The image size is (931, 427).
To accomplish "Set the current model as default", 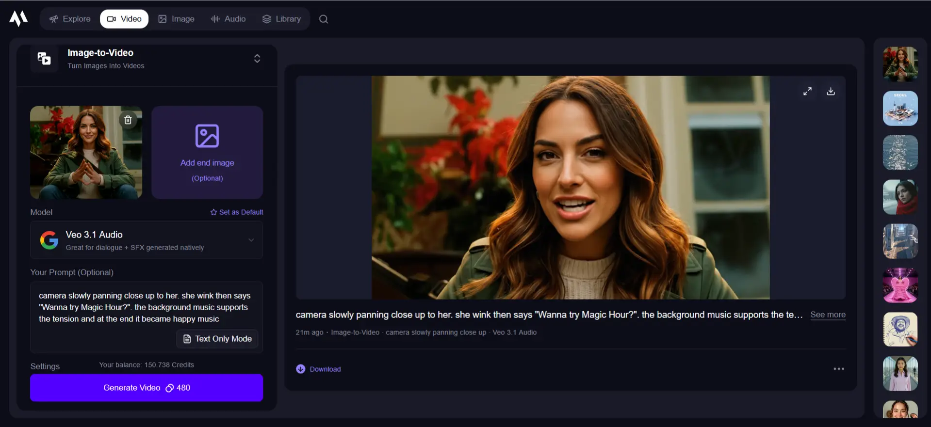I will [x=237, y=212].
